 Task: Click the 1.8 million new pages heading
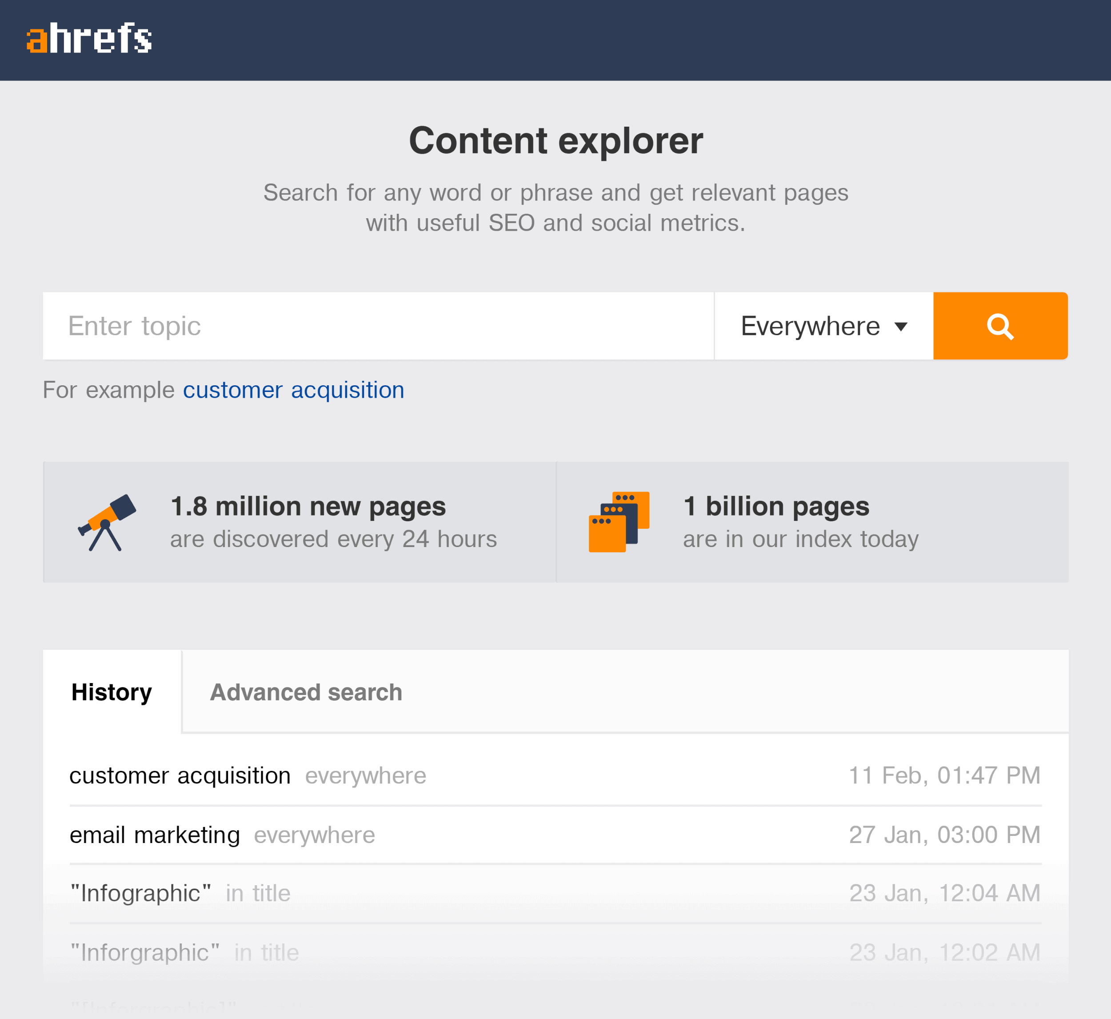pyautogui.click(x=308, y=506)
